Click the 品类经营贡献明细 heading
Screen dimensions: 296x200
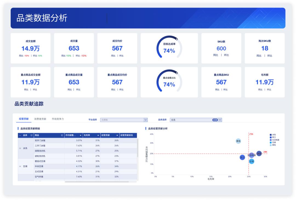(30, 129)
